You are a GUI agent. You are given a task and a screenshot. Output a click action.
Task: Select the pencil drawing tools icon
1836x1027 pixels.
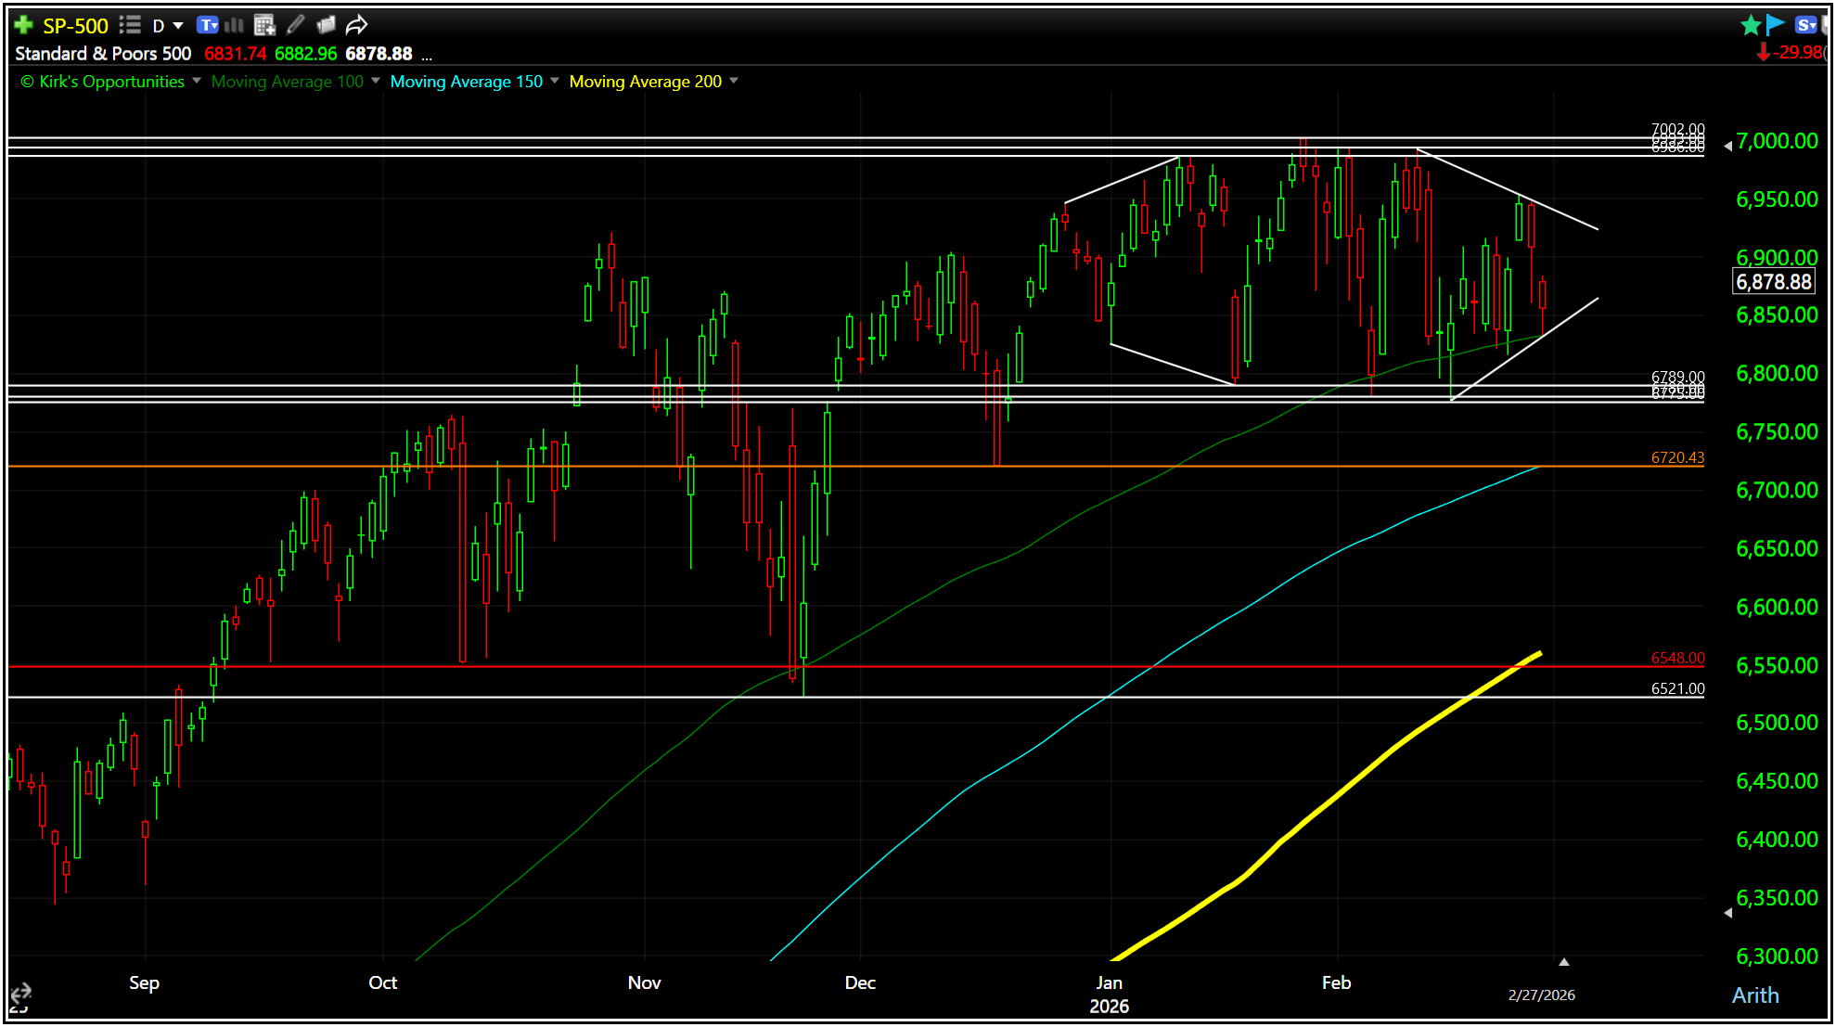[296, 25]
